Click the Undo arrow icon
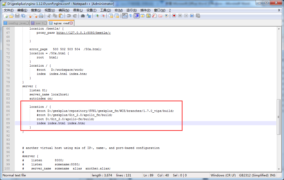Viewport: 284px width, 180px height. tap(69, 16)
